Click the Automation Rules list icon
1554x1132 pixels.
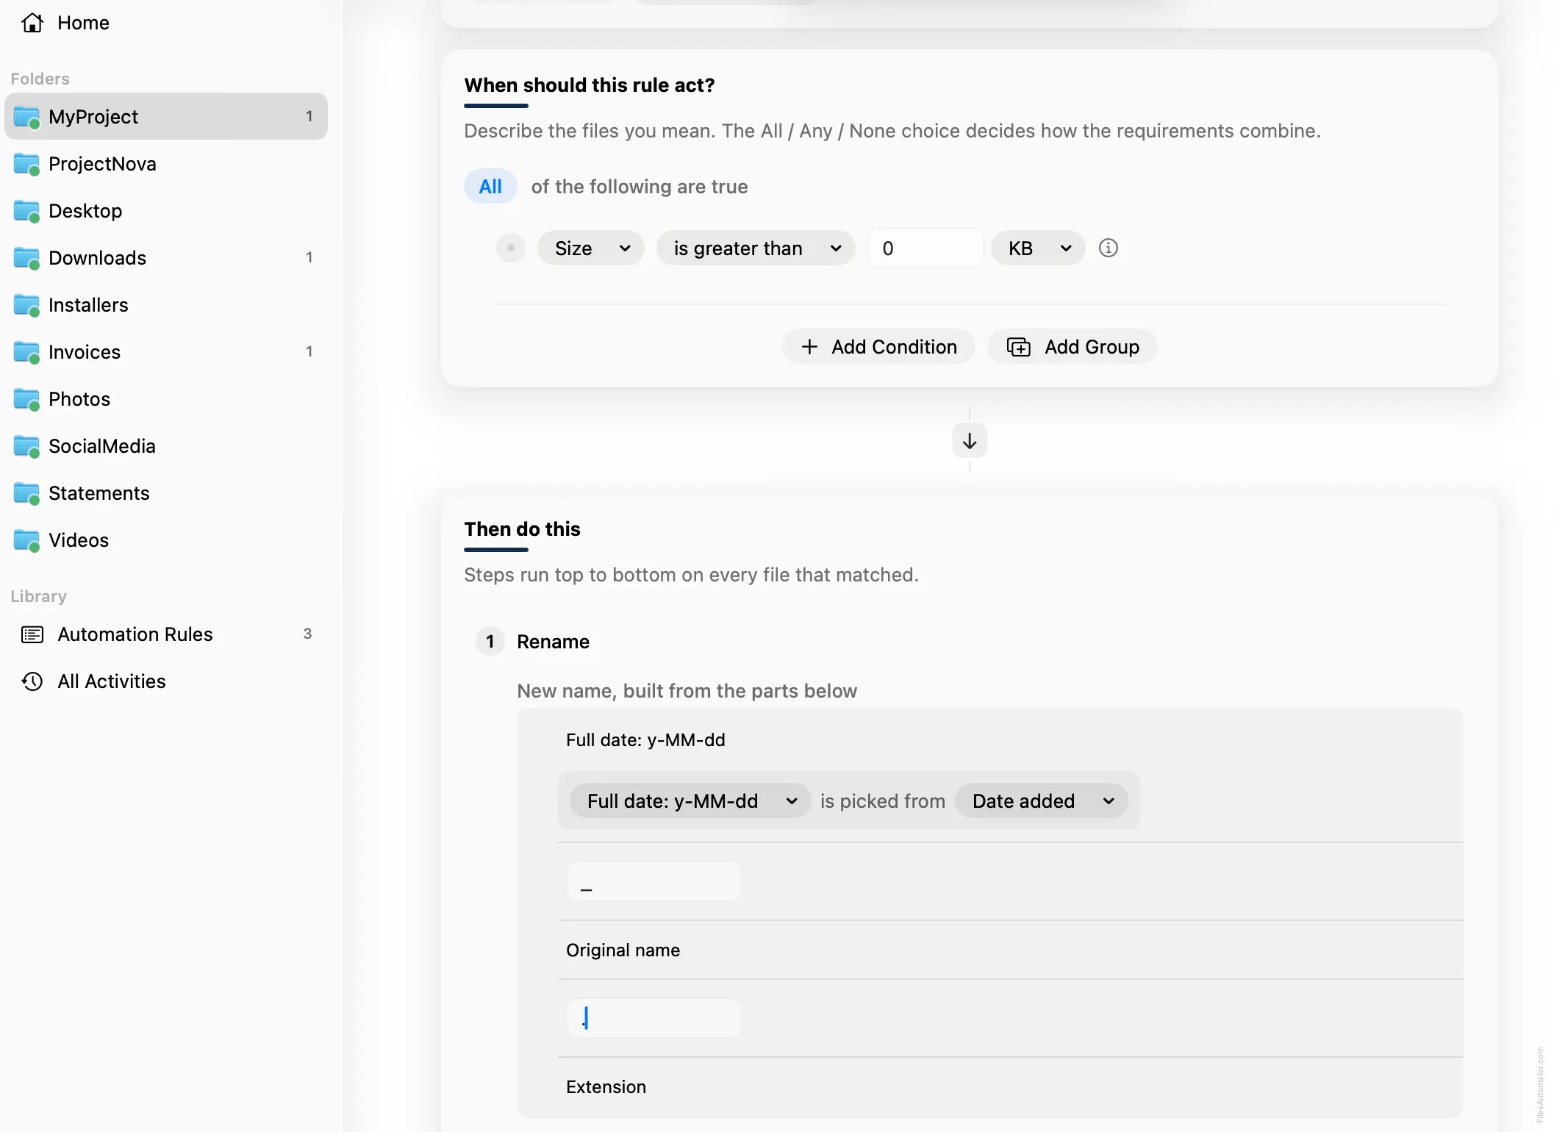(x=32, y=634)
